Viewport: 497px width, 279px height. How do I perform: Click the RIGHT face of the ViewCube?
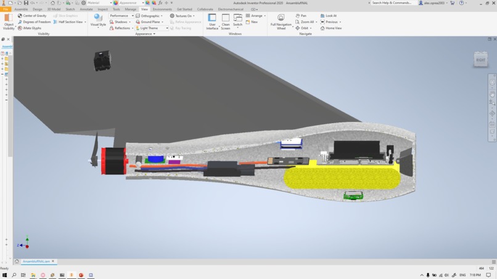click(x=480, y=60)
